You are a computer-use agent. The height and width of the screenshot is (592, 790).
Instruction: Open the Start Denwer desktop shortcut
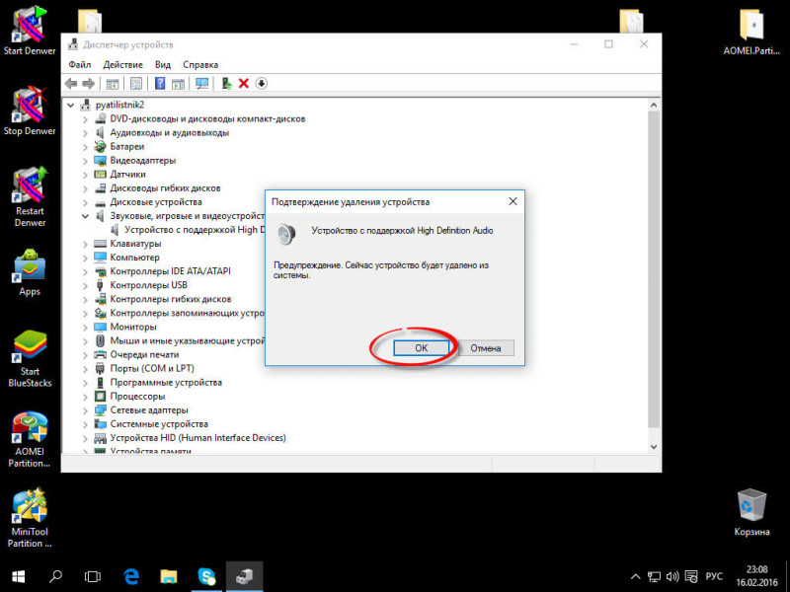coord(30,31)
